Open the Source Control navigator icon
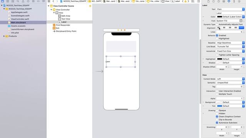 point(8,1)
